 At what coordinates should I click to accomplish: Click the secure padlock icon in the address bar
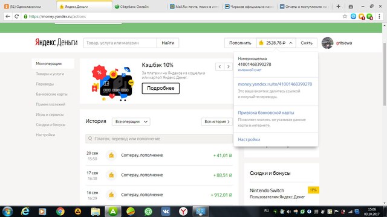pyautogui.click(x=25, y=16)
